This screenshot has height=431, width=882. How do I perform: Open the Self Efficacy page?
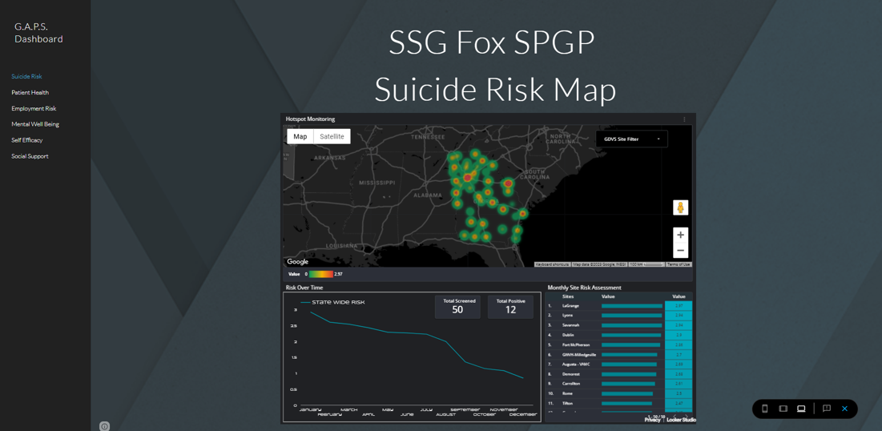click(x=27, y=140)
